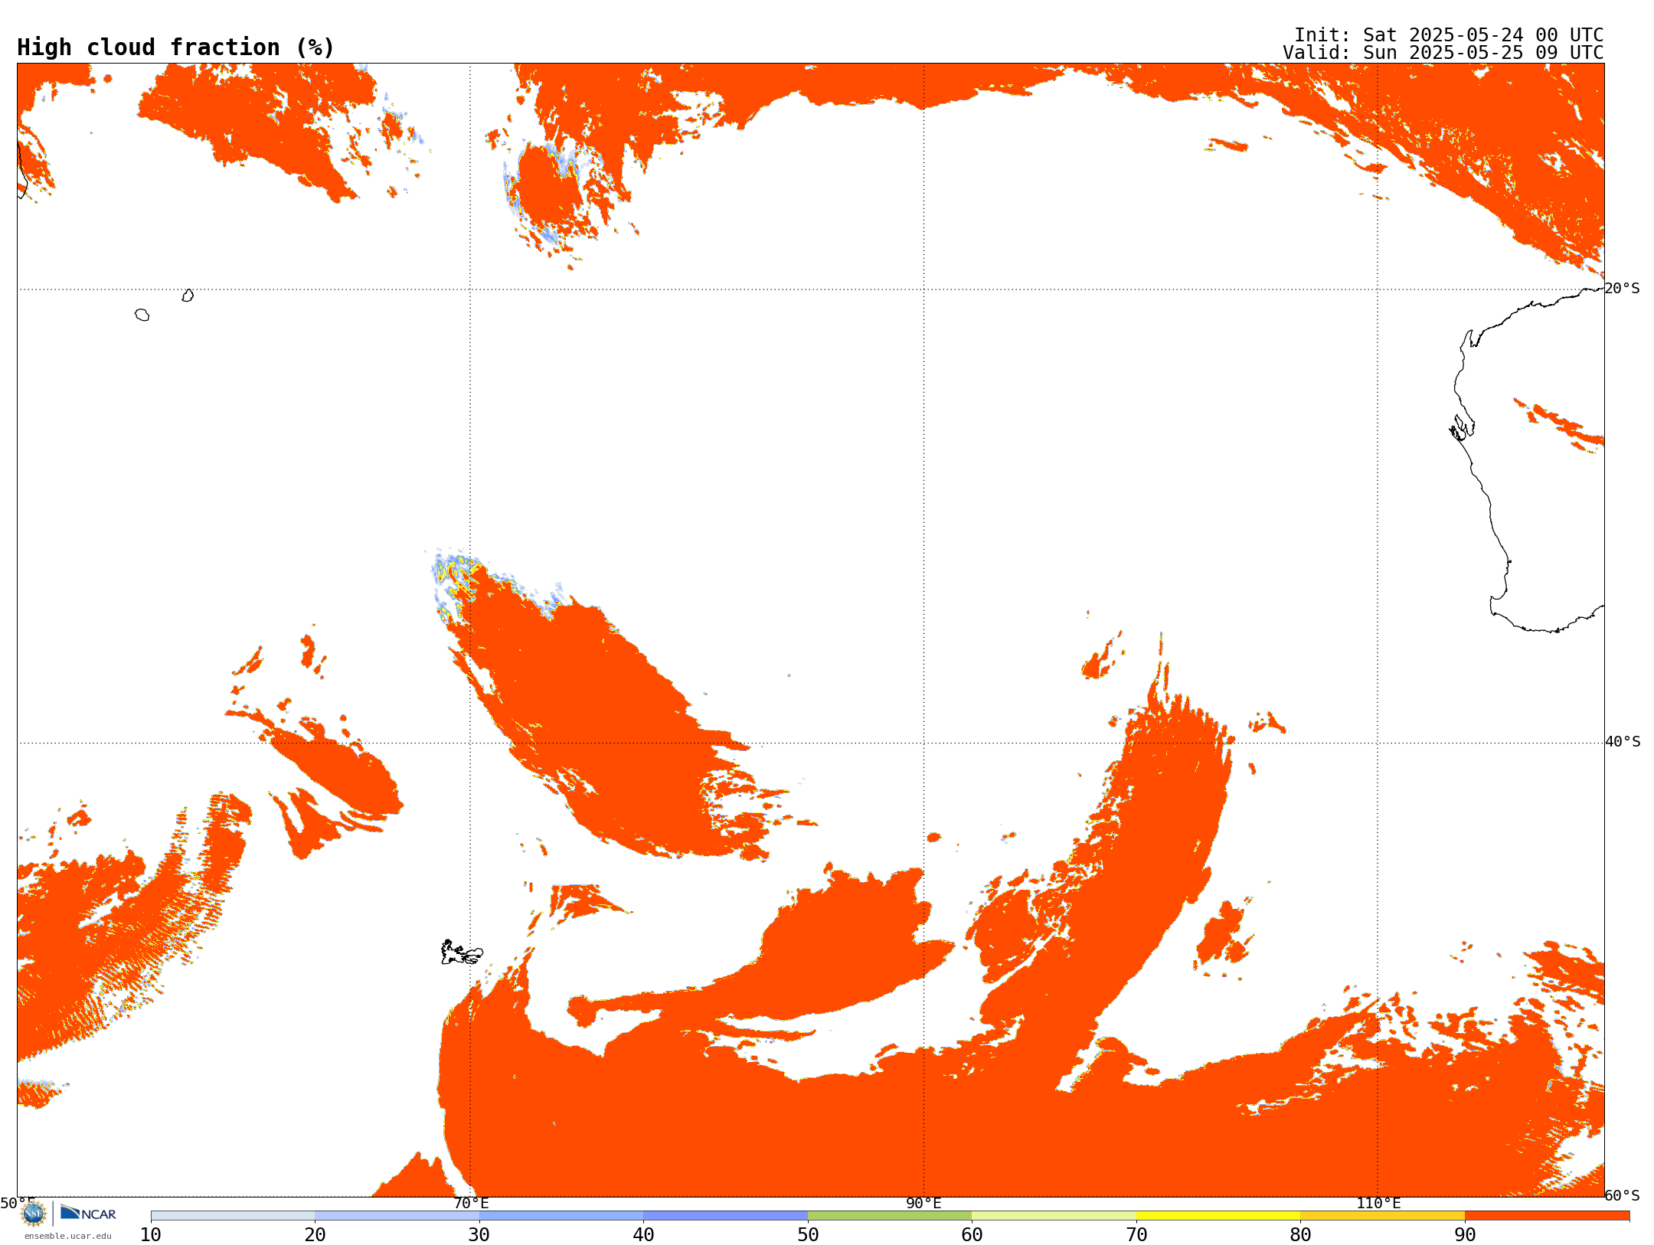1654x1245 pixels.
Task: Click the Réunion island outline
Action: pos(142,315)
